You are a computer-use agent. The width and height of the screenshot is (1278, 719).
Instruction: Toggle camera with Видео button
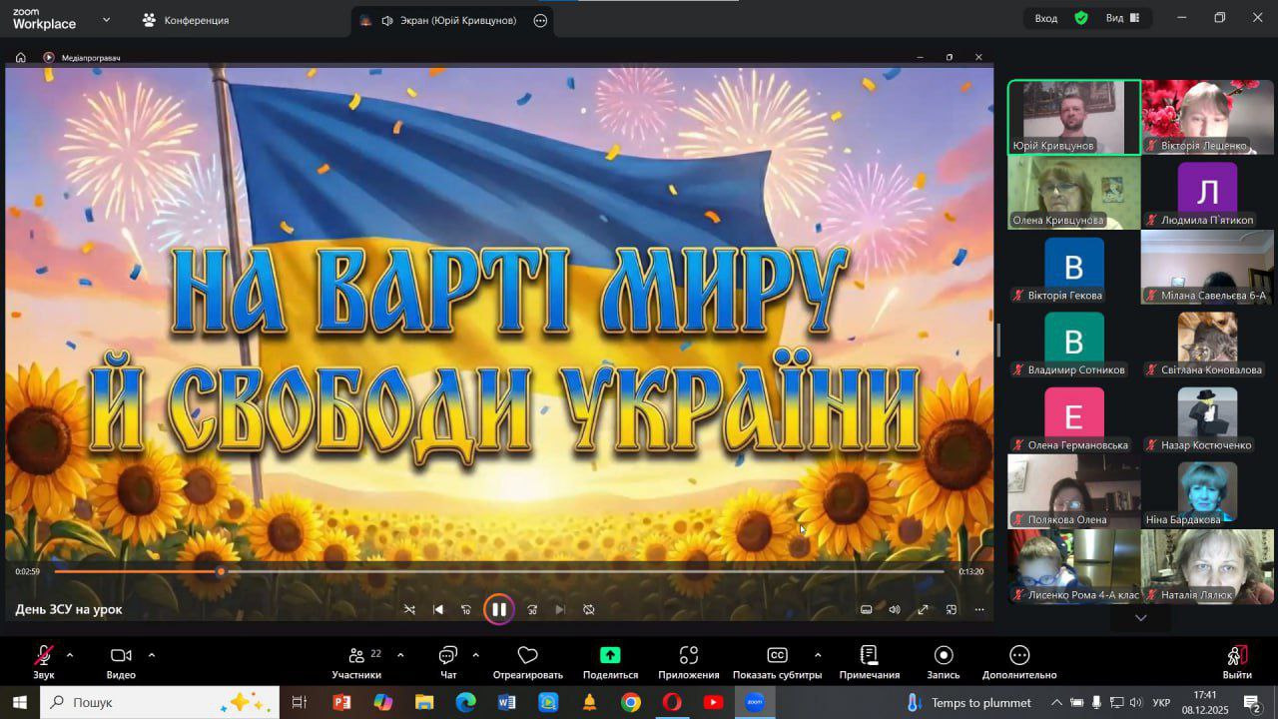tap(121, 661)
